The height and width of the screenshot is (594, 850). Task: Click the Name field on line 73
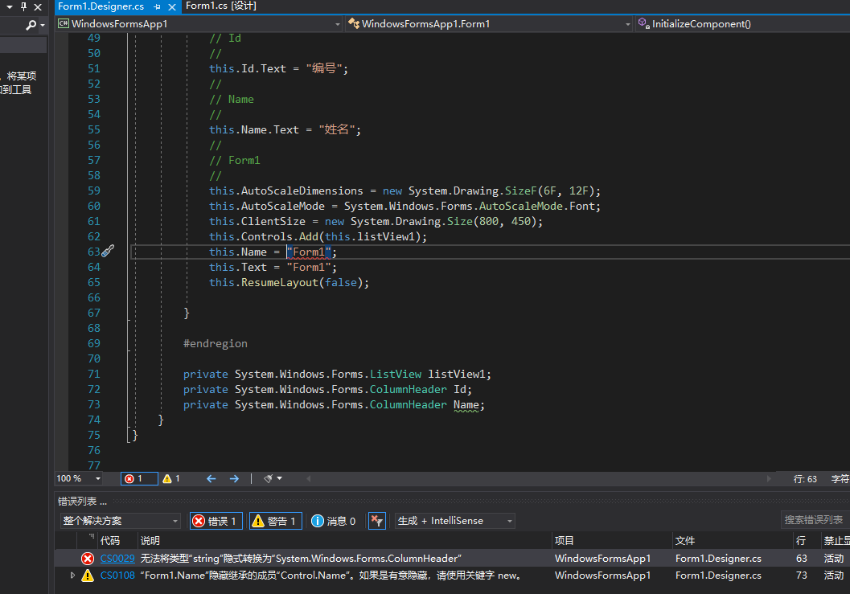click(x=466, y=405)
